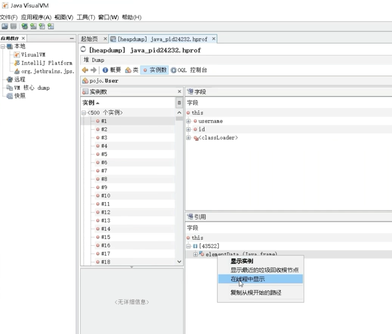Collapse the Local (本地) tree node

click(x=3, y=47)
